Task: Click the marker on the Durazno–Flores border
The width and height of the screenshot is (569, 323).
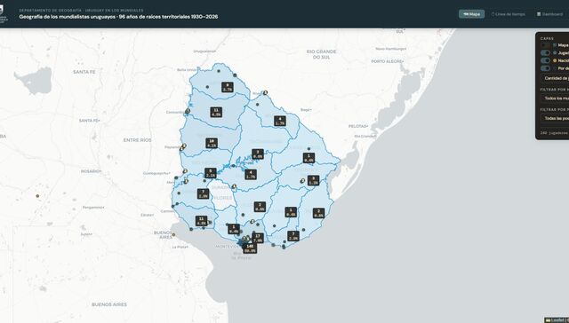Action: coord(234,186)
